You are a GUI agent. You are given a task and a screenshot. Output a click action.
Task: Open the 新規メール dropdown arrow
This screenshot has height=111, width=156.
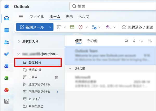(x=50, y=27)
